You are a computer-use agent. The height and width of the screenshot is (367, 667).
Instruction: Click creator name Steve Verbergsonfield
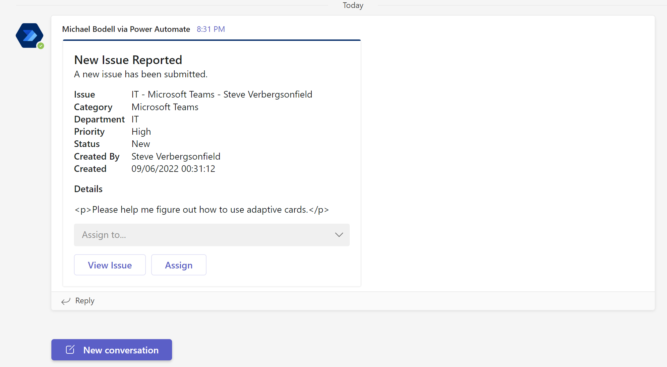click(176, 156)
